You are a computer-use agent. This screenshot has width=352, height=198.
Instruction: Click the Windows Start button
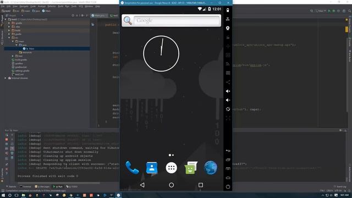click(x=3, y=195)
